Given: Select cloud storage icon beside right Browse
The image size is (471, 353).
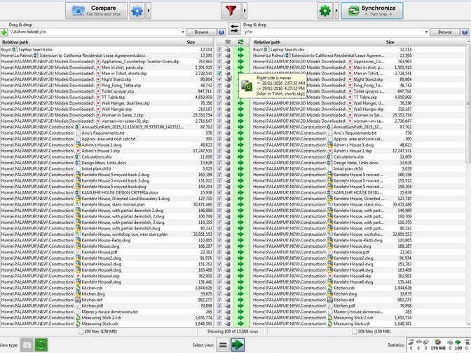Looking at the screenshot, I should click(x=465, y=32).
